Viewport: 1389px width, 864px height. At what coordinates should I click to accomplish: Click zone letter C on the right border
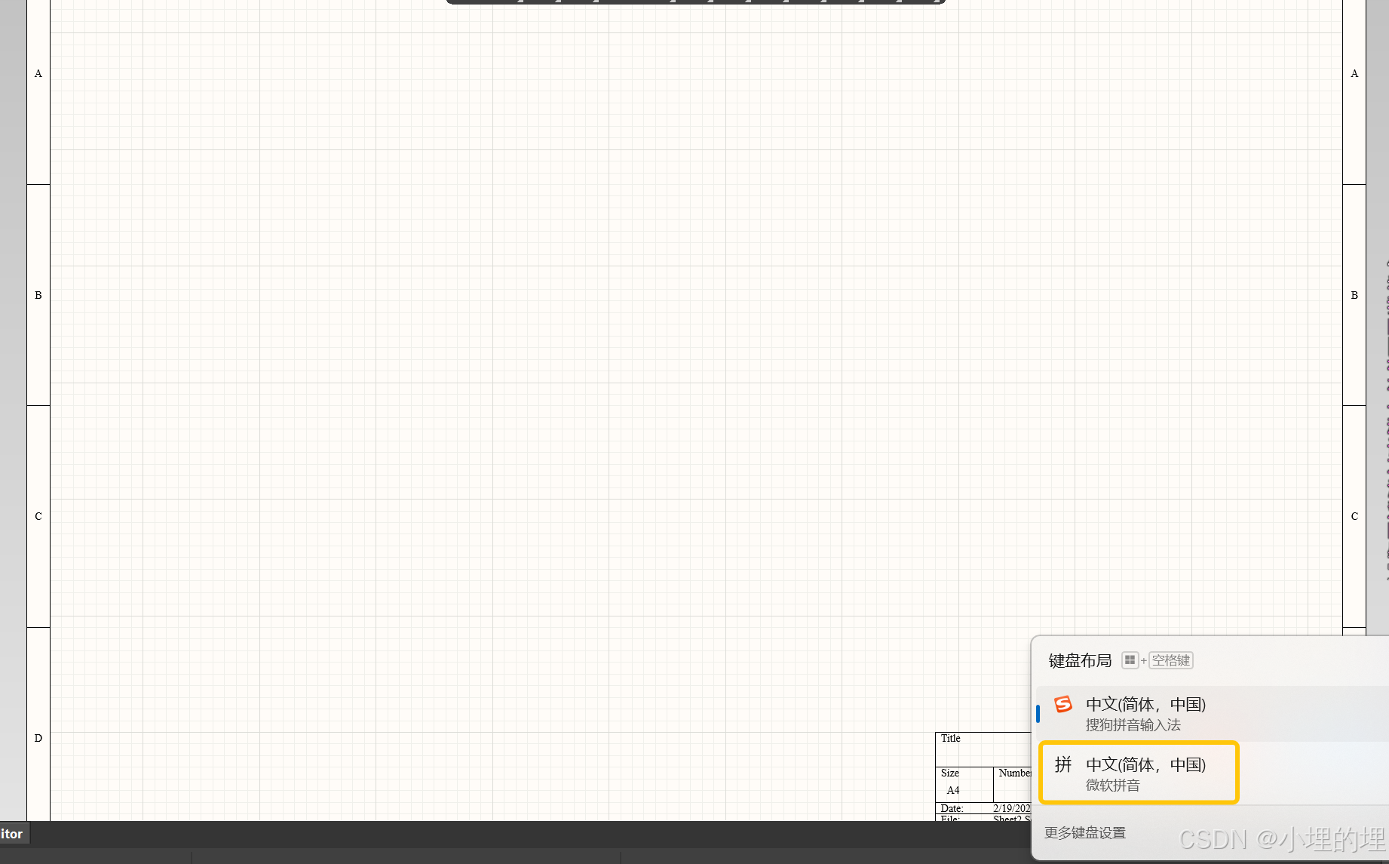pos(1354,516)
